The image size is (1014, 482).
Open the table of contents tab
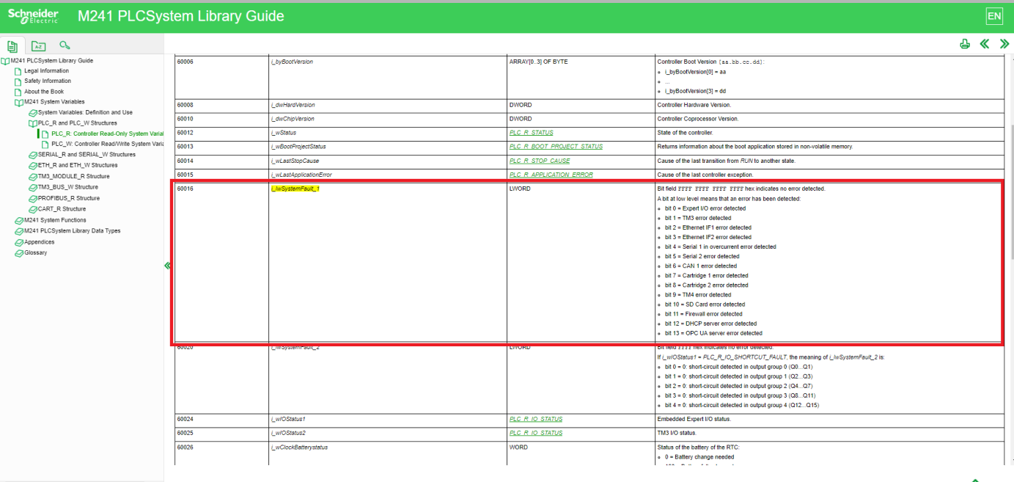pos(12,45)
